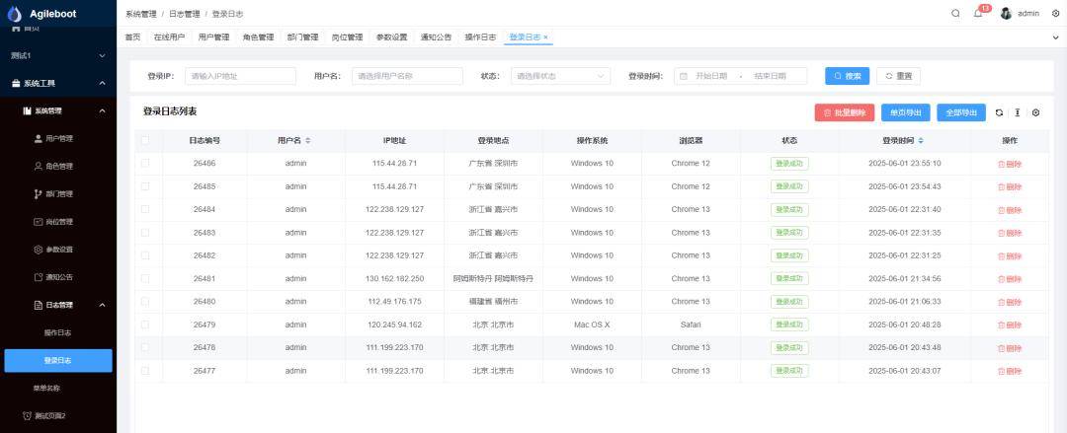Click the 结束日期 date field
Screen dimensions: 1067x433
coord(771,76)
